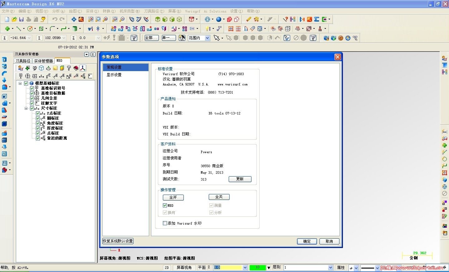The width and height of the screenshot is (449, 272).
Task: Click the wireframe cube icon in MBD
Action: coord(41,68)
